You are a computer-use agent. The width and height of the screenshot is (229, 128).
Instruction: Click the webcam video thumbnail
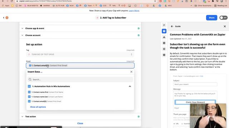(208, 116)
